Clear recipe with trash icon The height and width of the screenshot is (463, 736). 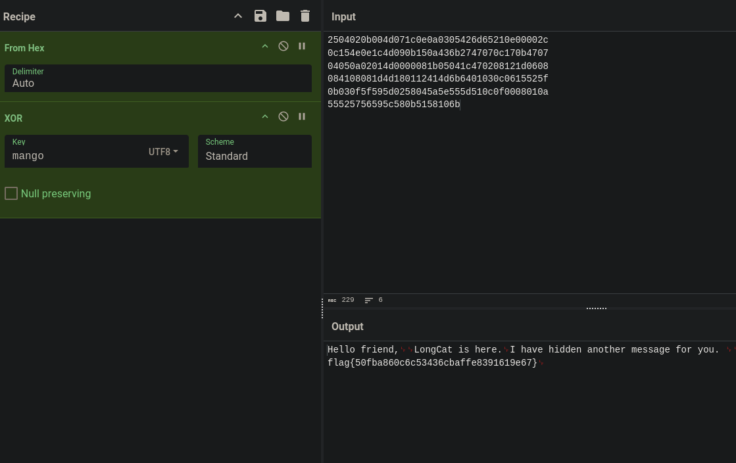click(305, 16)
